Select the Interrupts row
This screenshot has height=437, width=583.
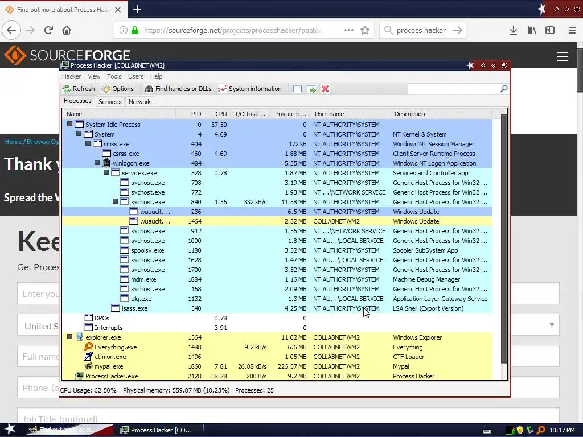click(277, 328)
